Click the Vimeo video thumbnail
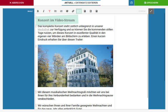 click(75, 66)
